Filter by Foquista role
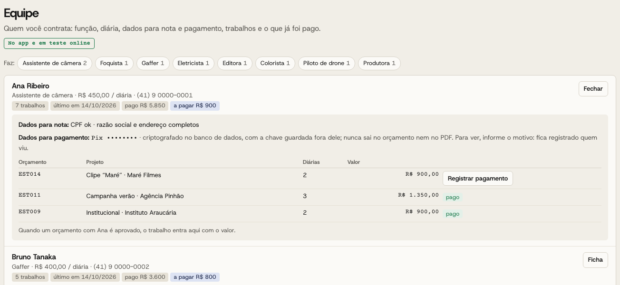This screenshot has width=620, height=285. pos(114,63)
